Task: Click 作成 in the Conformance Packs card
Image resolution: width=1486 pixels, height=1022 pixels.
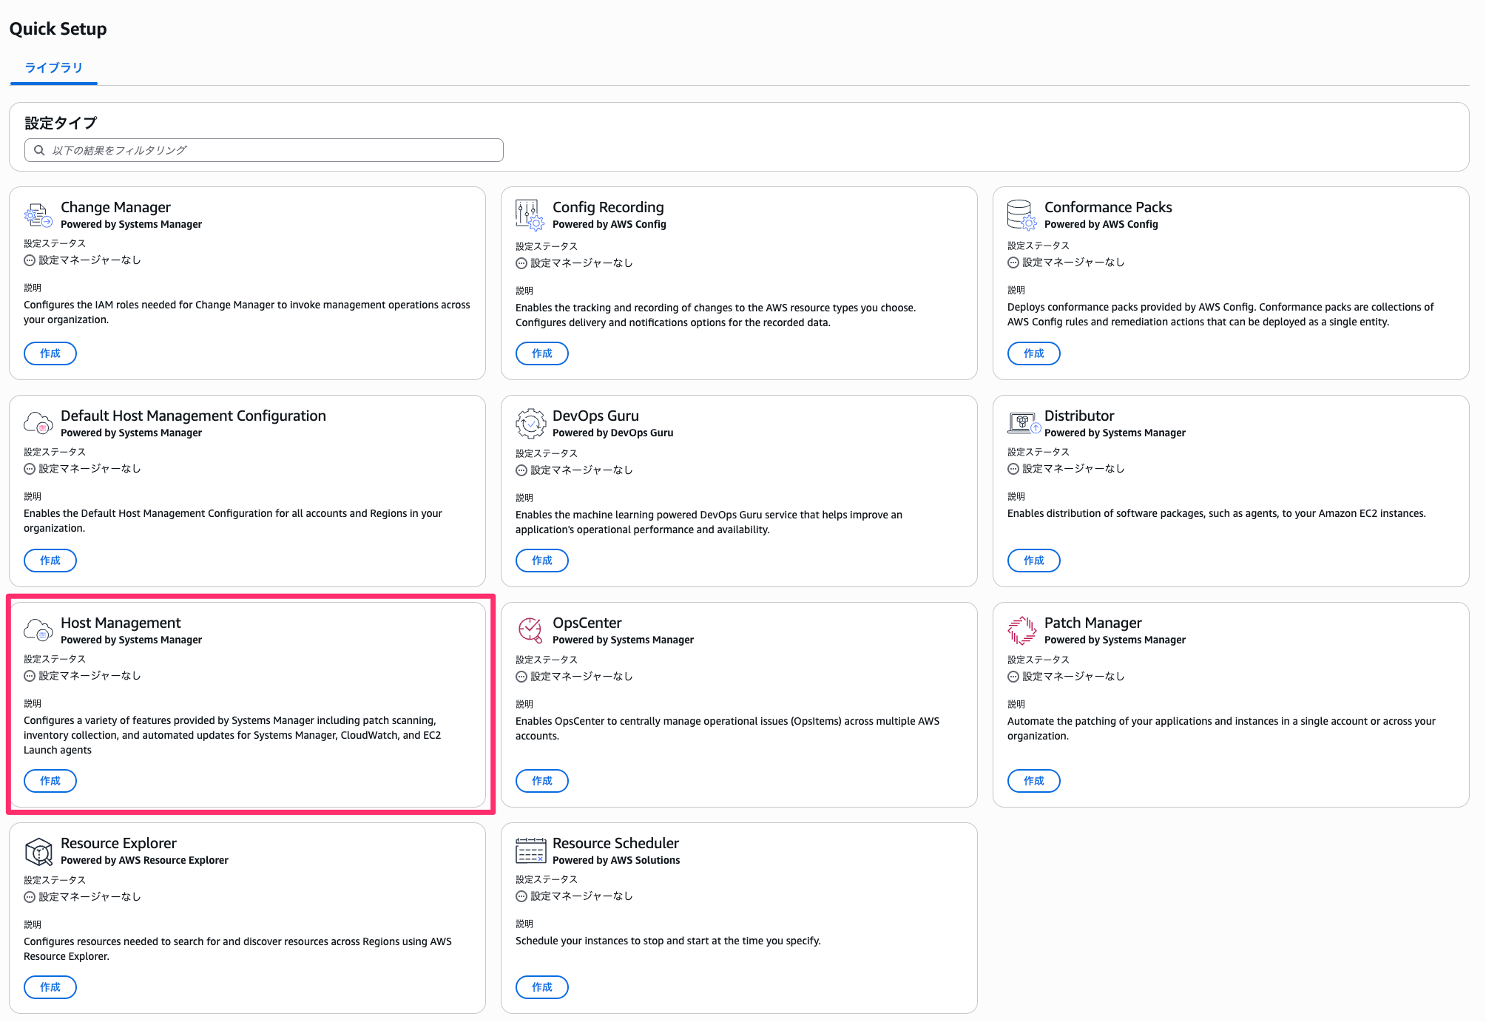Action: [1034, 353]
